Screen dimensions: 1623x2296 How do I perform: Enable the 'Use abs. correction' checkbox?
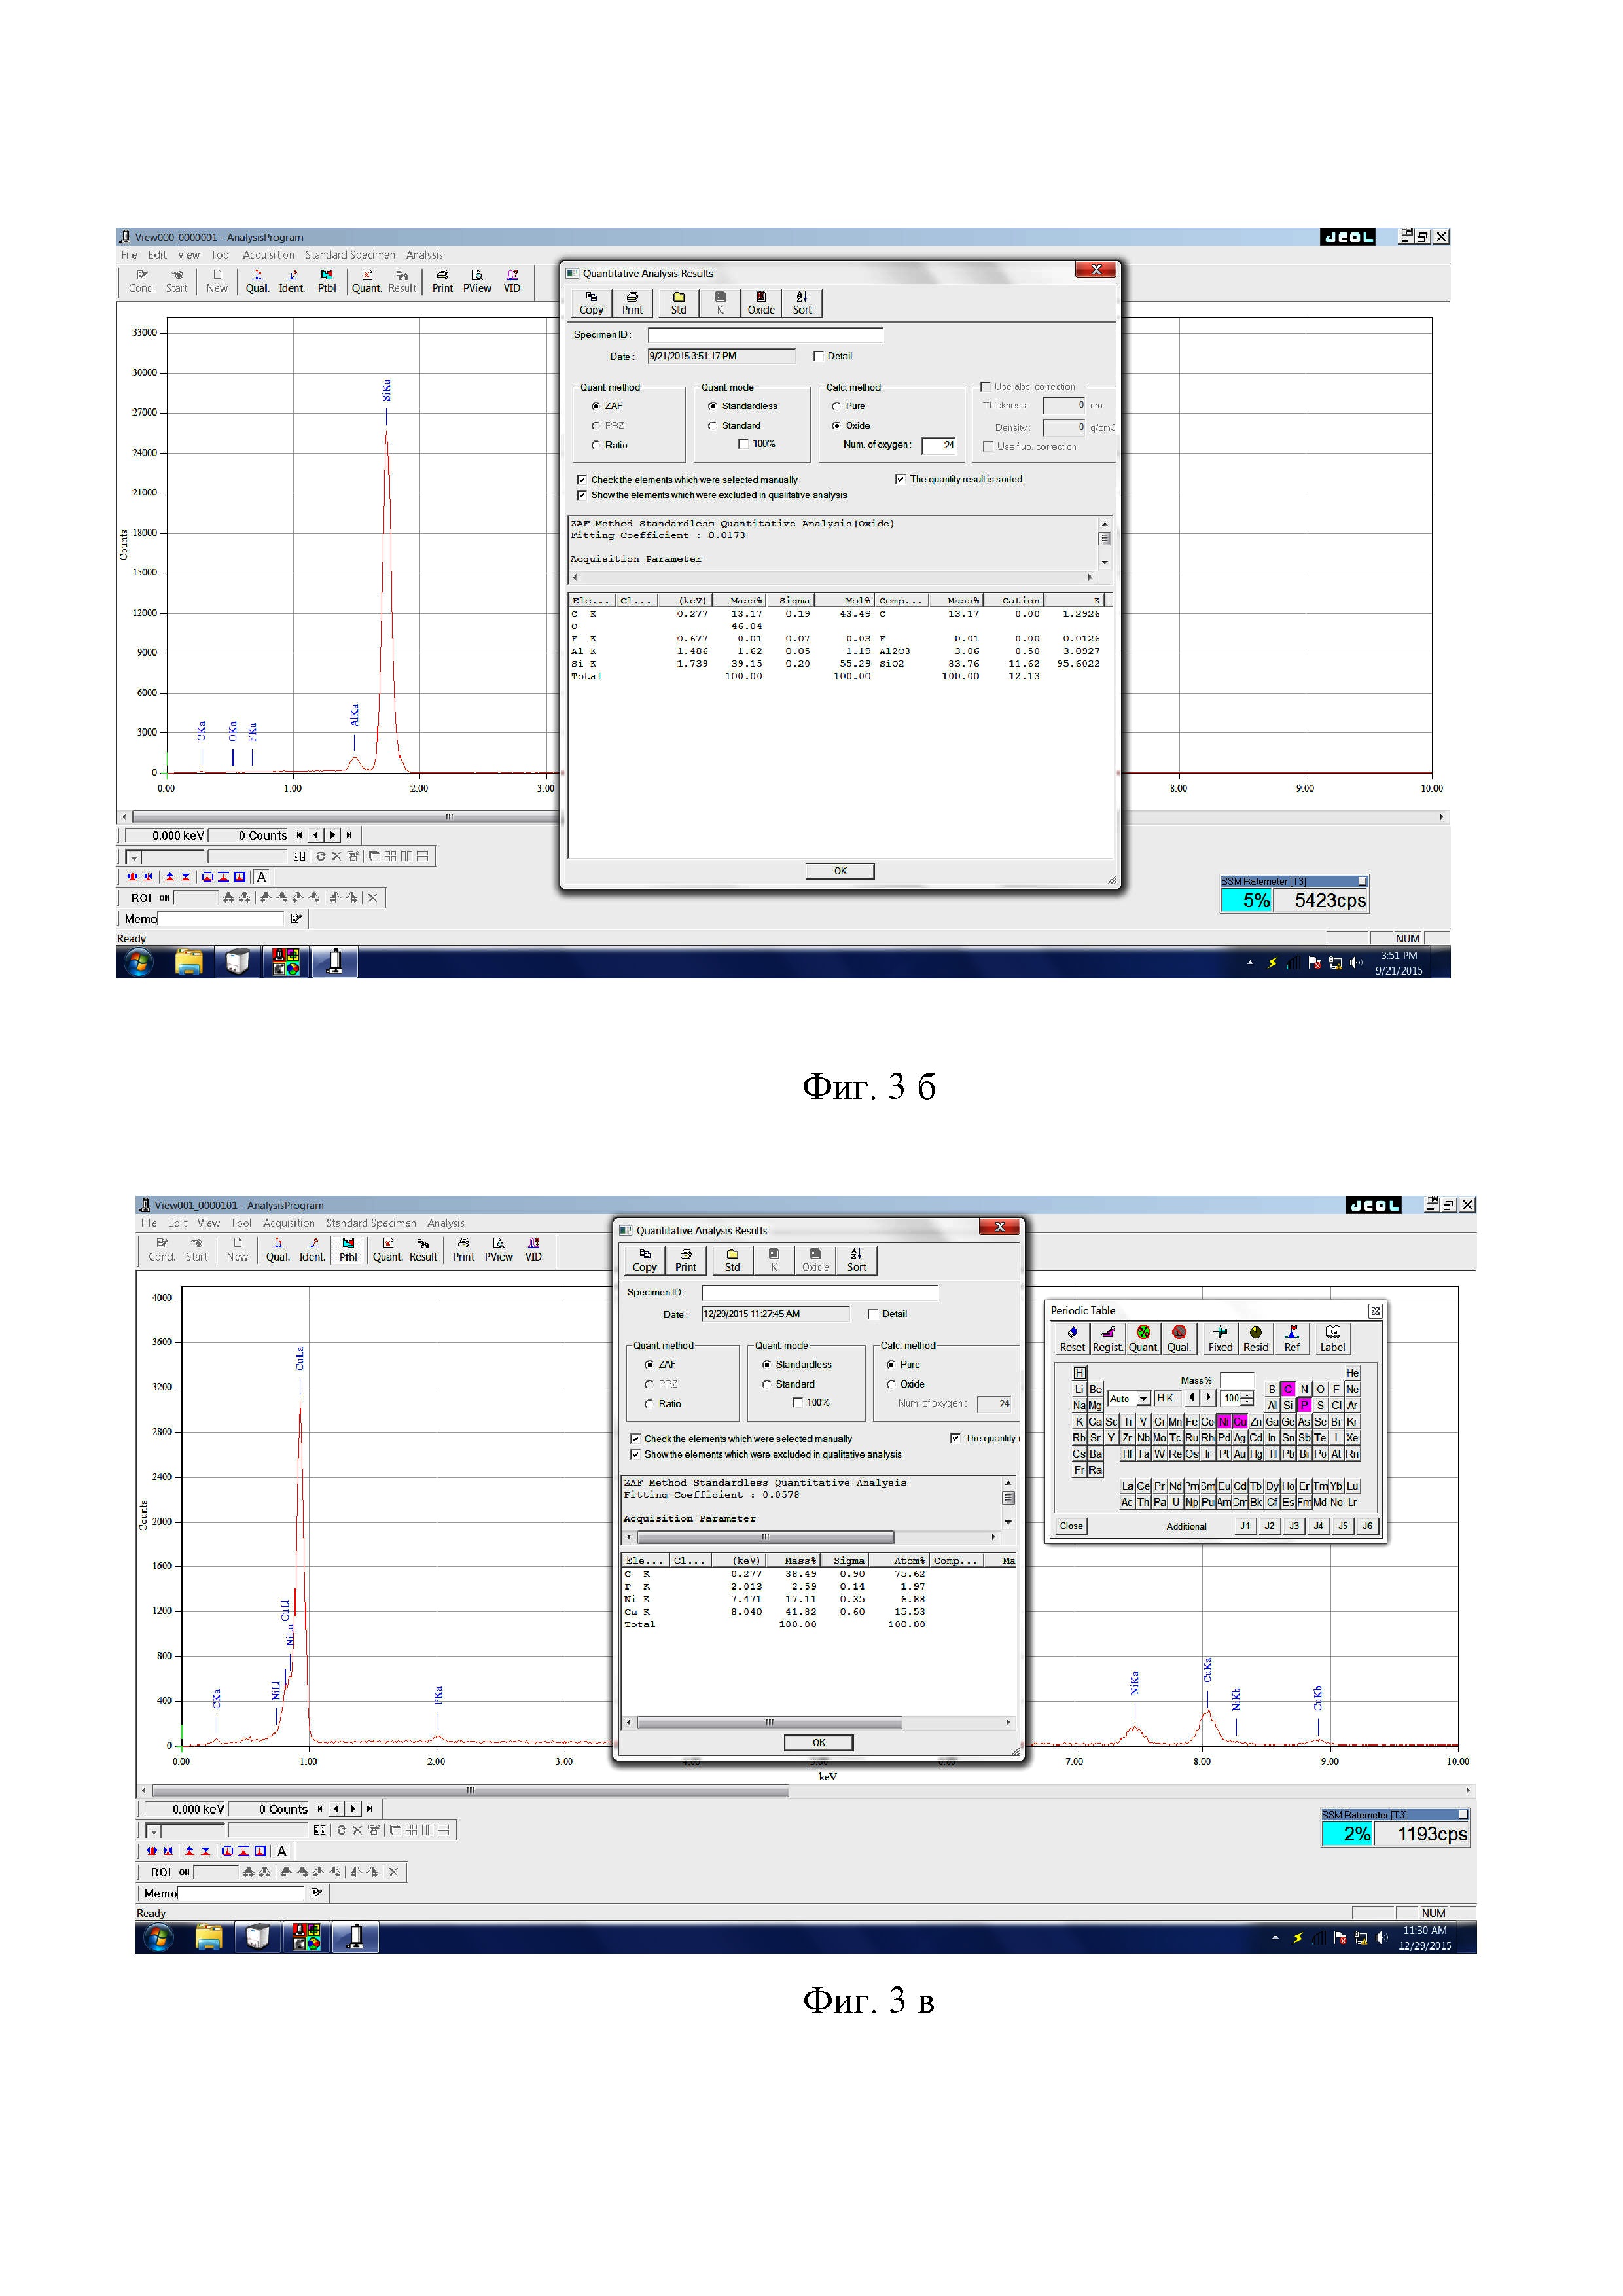coord(986,386)
